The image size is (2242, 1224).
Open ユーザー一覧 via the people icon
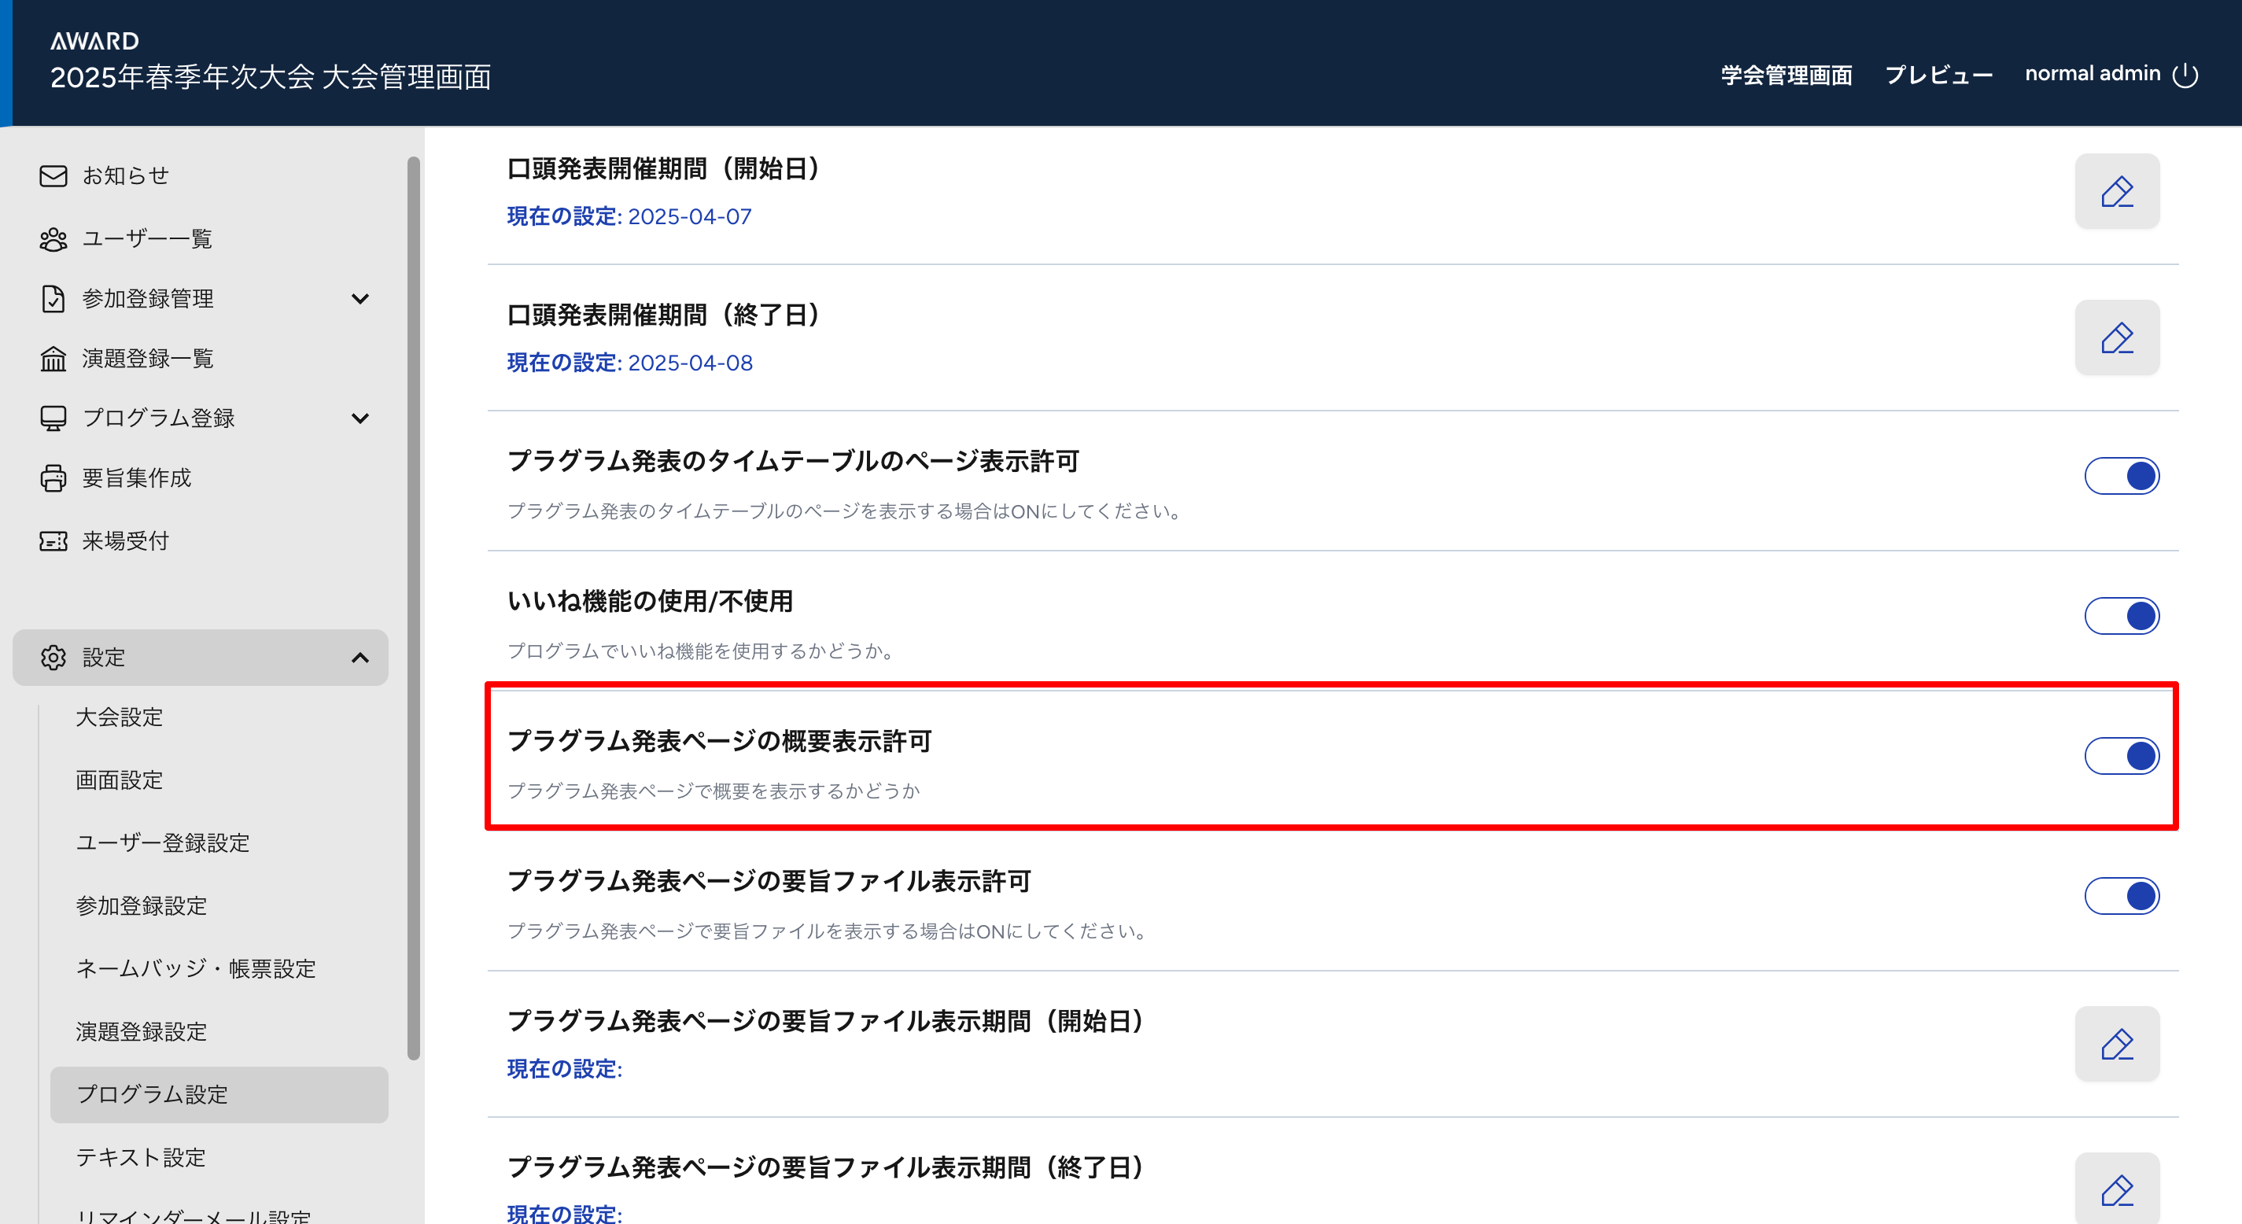coord(53,238)
